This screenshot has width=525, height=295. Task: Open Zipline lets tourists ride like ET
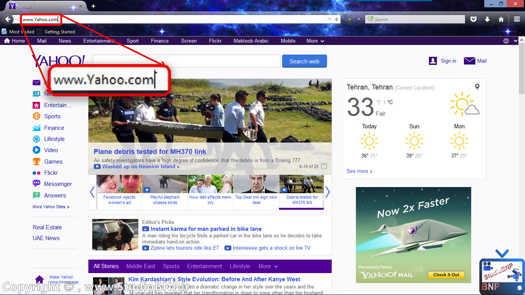[x=184, y=248]
